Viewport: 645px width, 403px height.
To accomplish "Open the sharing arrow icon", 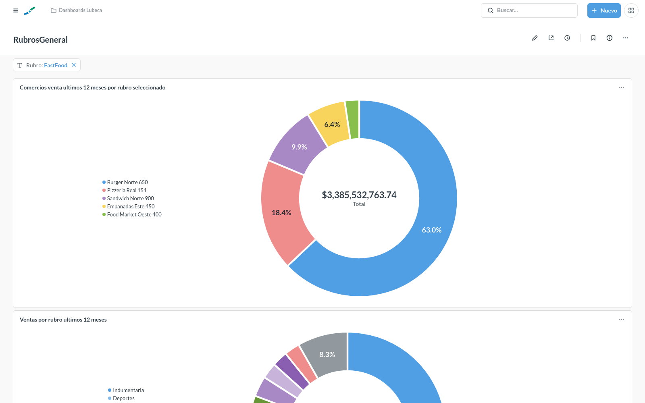I will click(551, 38).
